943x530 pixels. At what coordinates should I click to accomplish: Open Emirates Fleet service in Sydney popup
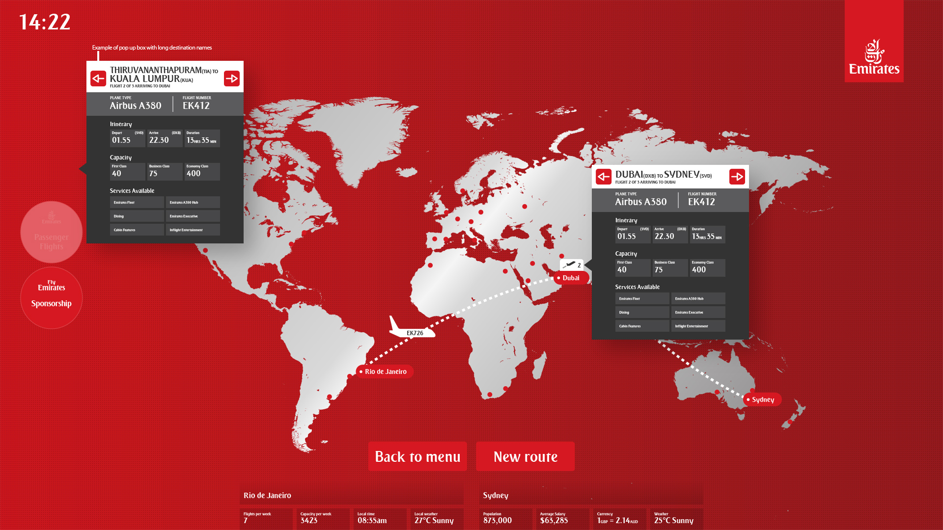pos(642,298)
